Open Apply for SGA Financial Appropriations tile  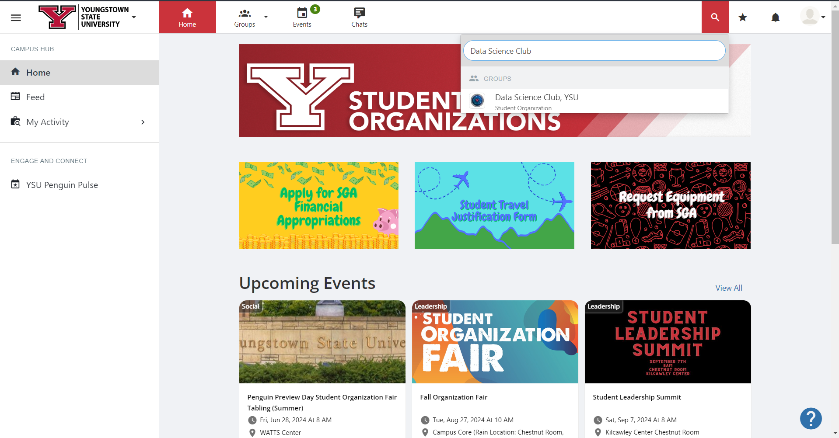click(x=318, y=205)
